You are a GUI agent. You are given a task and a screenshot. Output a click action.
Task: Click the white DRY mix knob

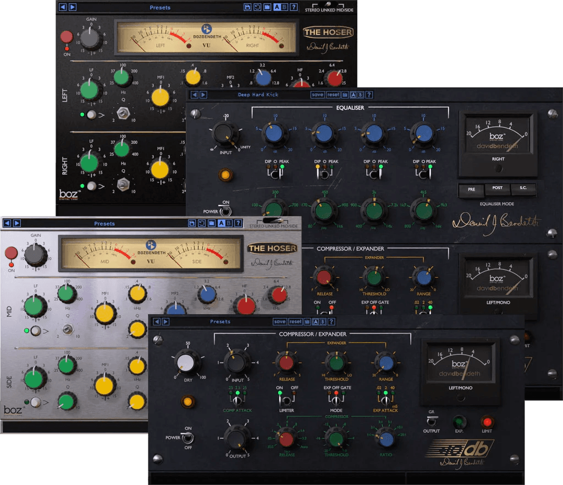click(x=187, y=361)
